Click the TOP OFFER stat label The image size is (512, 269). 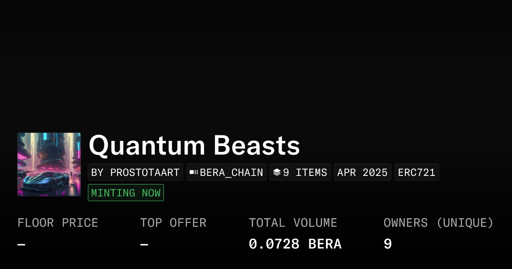click(173, 222)
